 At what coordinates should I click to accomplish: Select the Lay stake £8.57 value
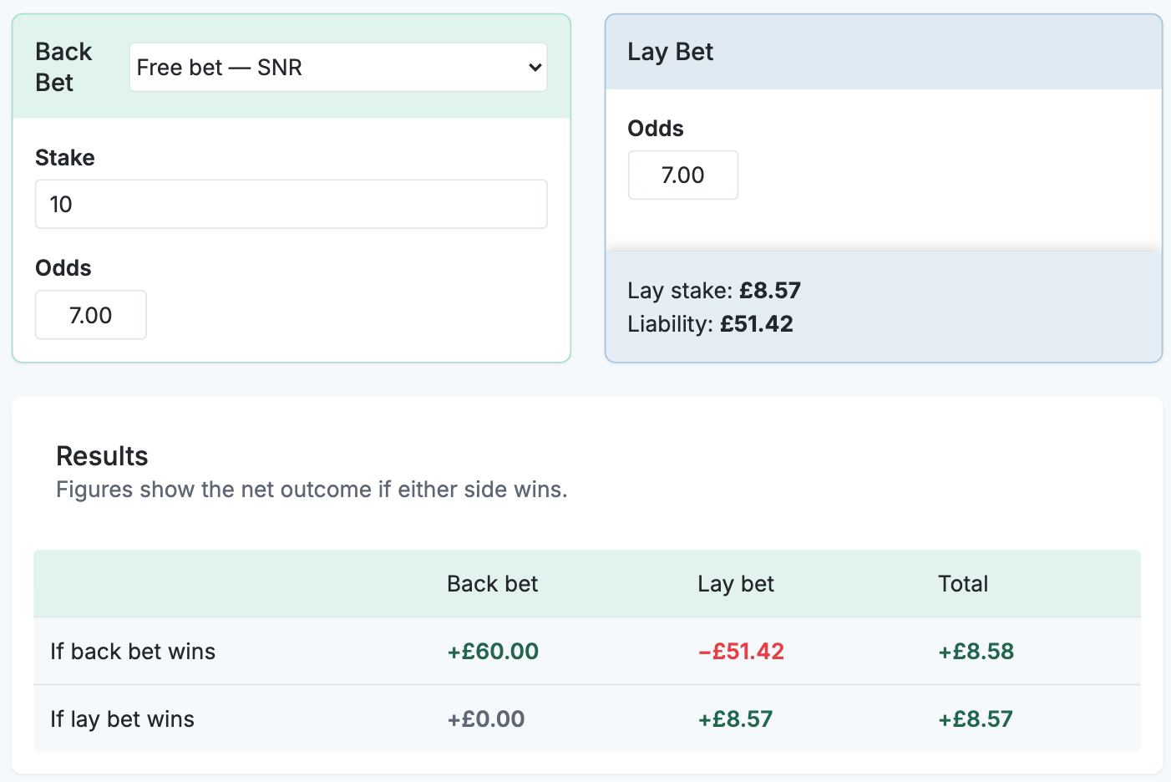pos(769,291)
